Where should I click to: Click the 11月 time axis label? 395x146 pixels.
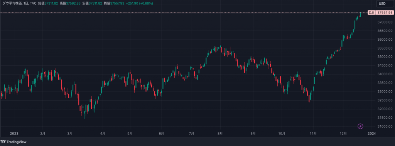pyautogui.click(x=313, y=133)
